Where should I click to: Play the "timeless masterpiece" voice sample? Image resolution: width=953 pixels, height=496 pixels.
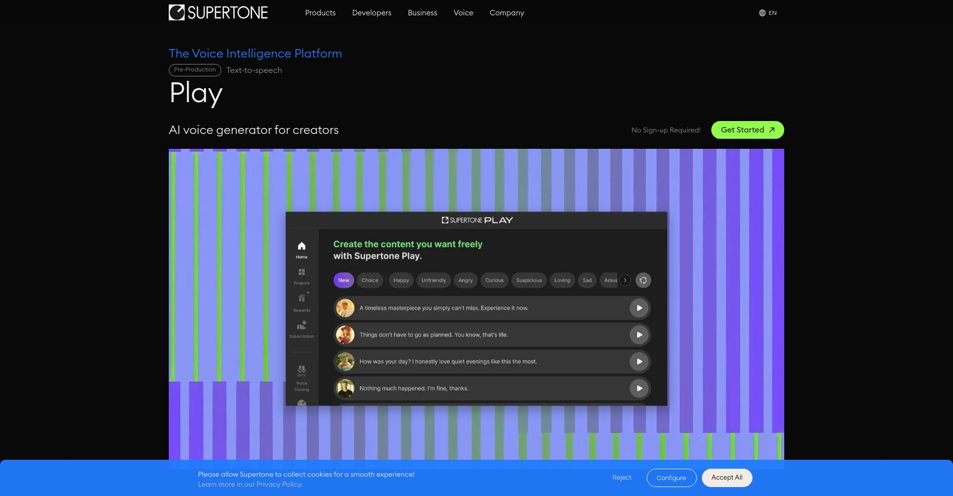(639, 308)
